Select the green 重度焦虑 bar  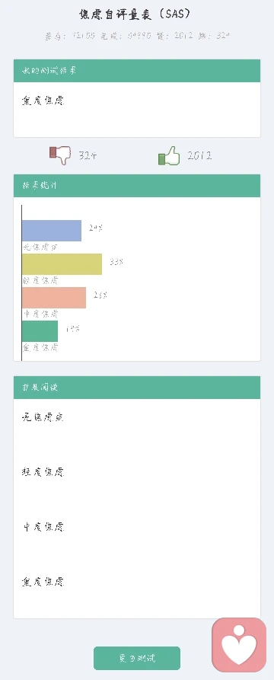click(40, 331)
